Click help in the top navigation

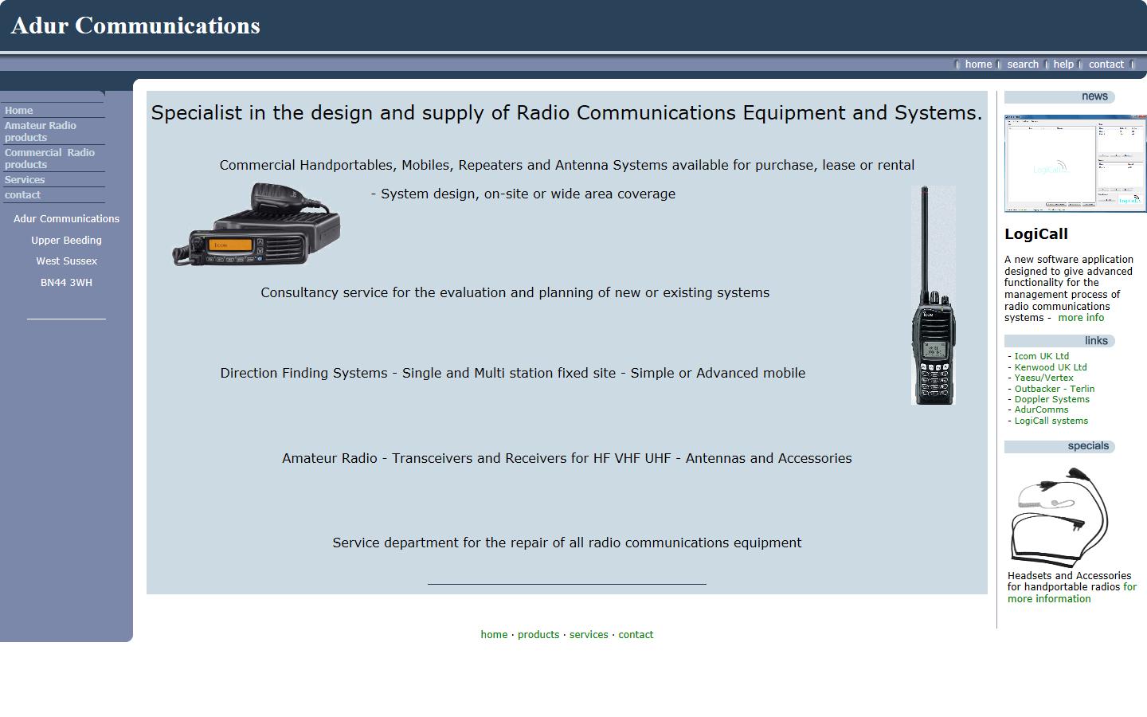(1063, 64)
